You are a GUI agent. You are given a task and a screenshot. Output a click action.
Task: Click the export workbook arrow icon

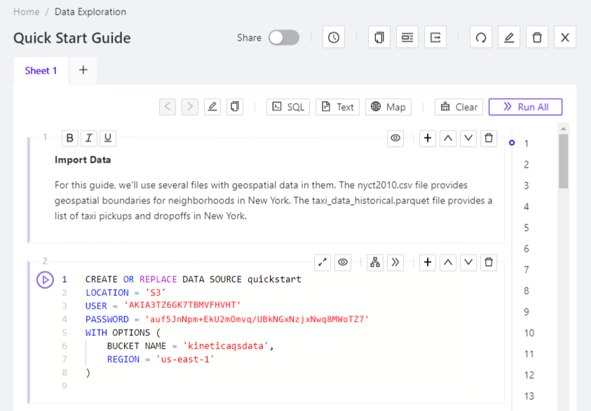pyautogui.click(x=435, y=38)
